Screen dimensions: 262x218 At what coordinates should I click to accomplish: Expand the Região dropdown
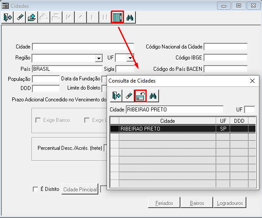99,58
